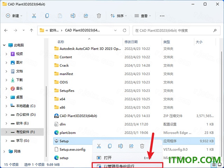
Task: Sort by the 修改日期 column header
Action: pos(131,42)
